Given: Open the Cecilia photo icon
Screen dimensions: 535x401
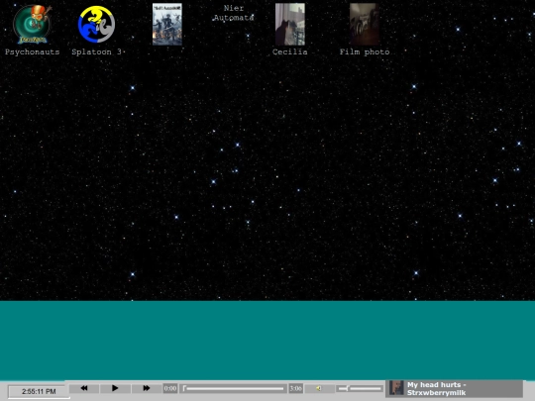Looking at the screenshot, I should coord(290,24).
